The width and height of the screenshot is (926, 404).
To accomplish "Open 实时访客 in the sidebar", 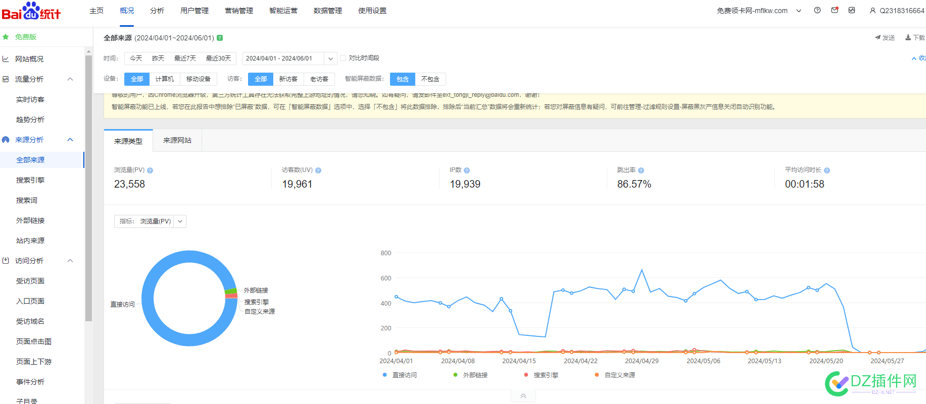I will 30,99.
